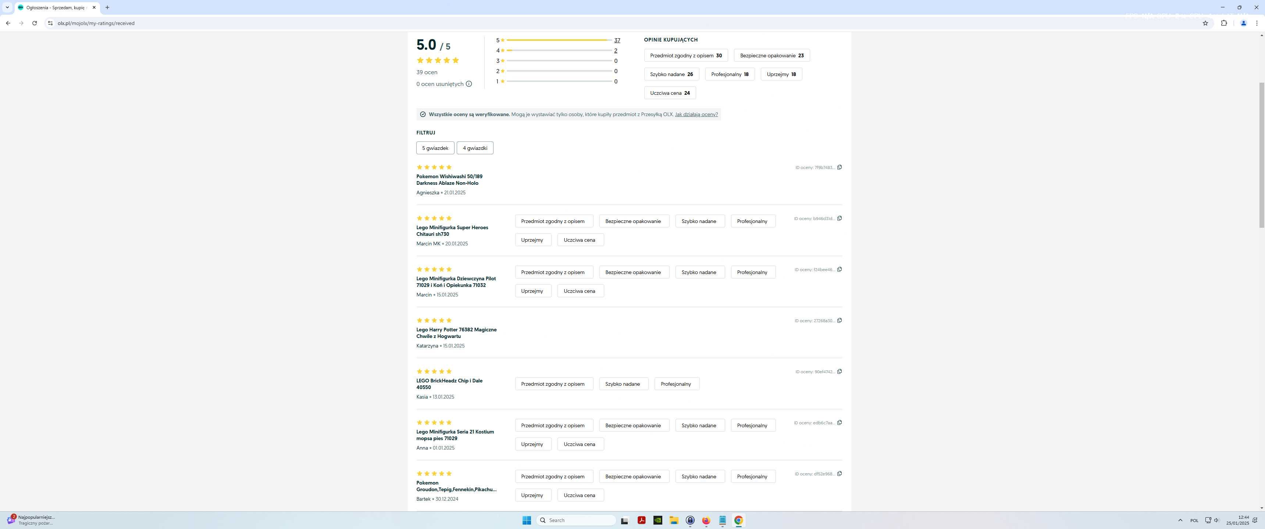Open network status icon in system tray

pyautogui.click(x=1208, y=520)
